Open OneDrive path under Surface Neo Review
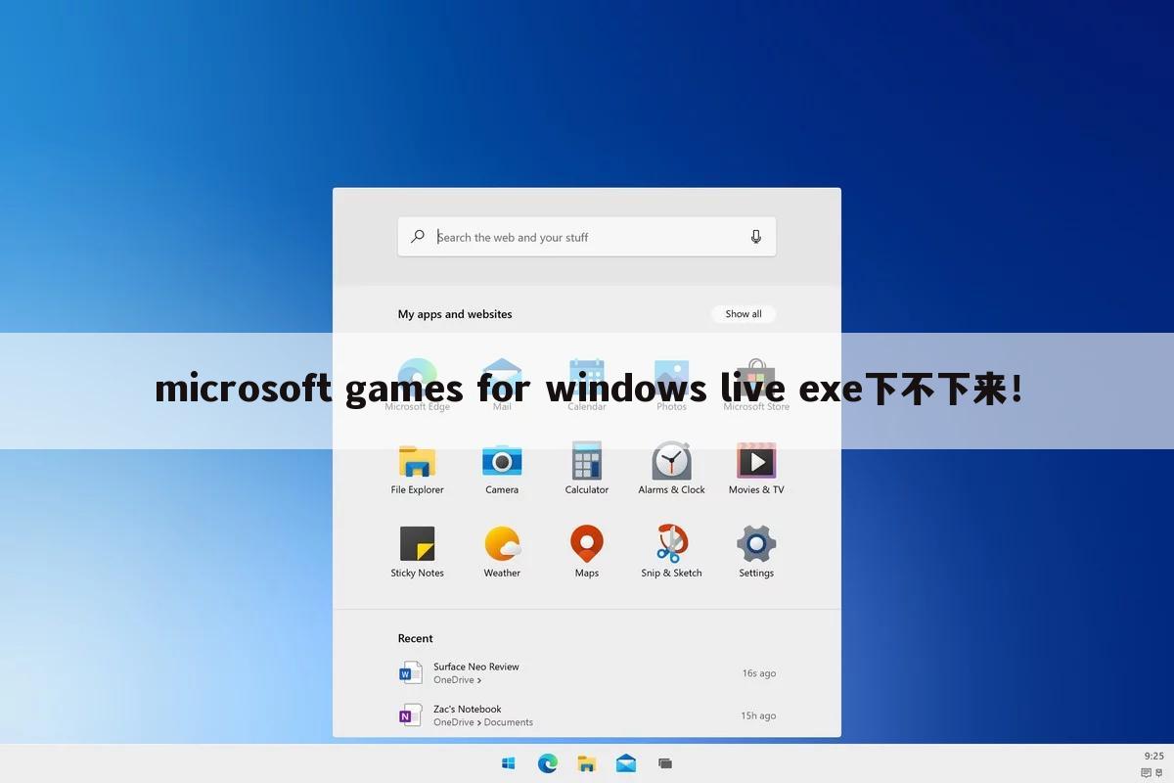 (x=457, y=680)
